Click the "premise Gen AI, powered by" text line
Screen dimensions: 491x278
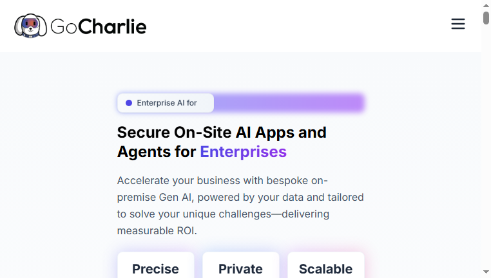pos(240,198)
